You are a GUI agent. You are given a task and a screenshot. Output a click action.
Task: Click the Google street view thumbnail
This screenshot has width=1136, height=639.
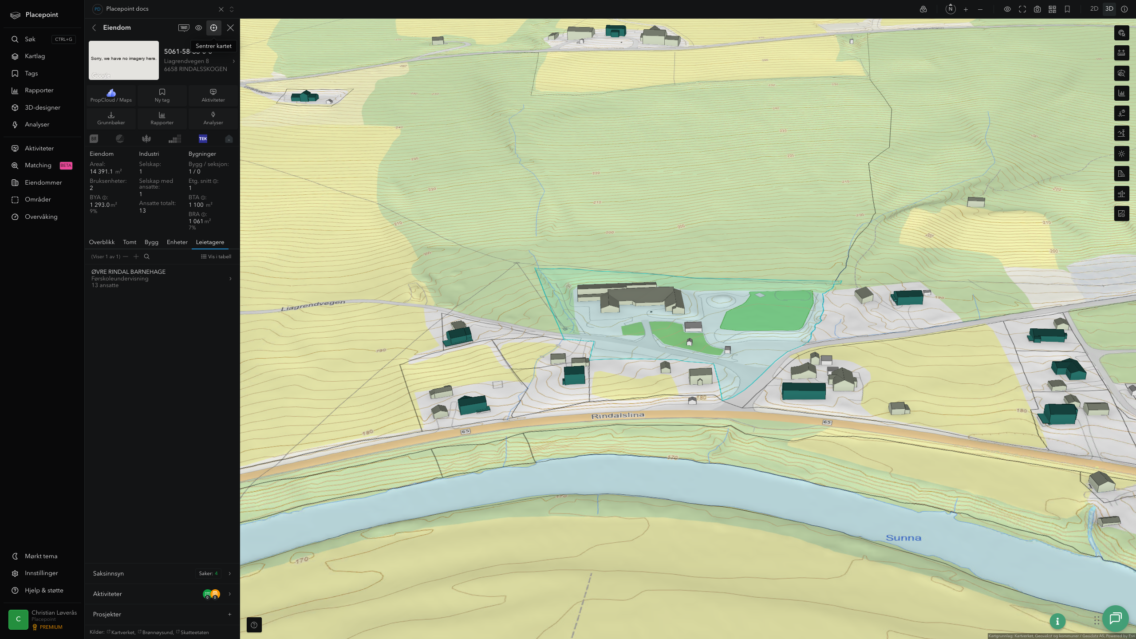click(x=124, y=60)
